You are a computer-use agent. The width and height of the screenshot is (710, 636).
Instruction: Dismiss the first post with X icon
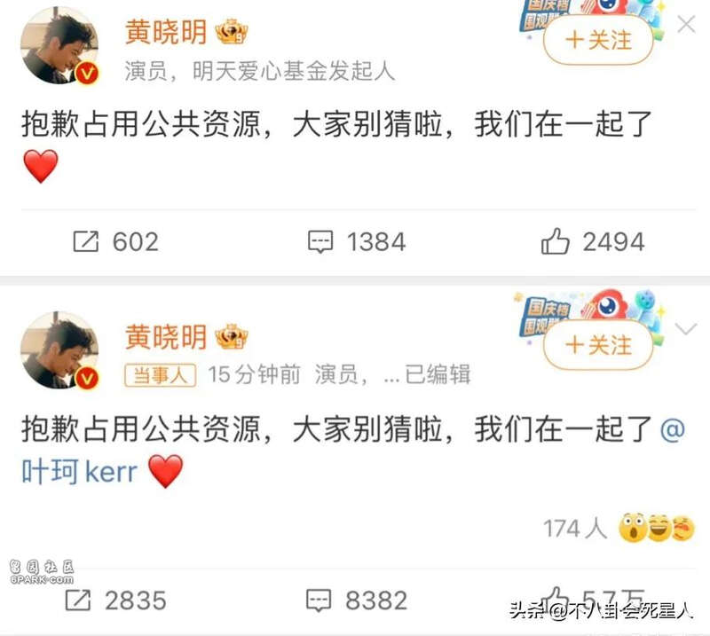click(x=686, y=25)
